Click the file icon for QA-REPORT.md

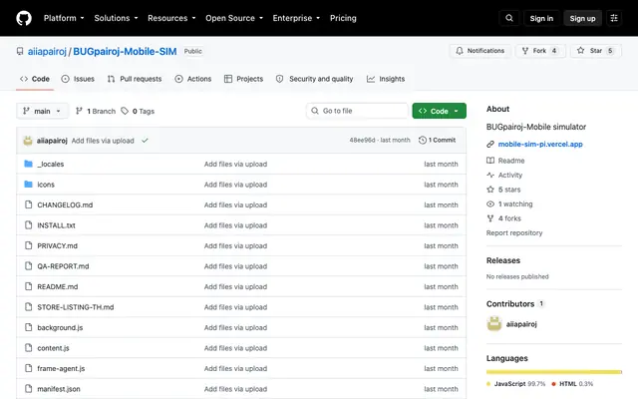pos(28,266)
